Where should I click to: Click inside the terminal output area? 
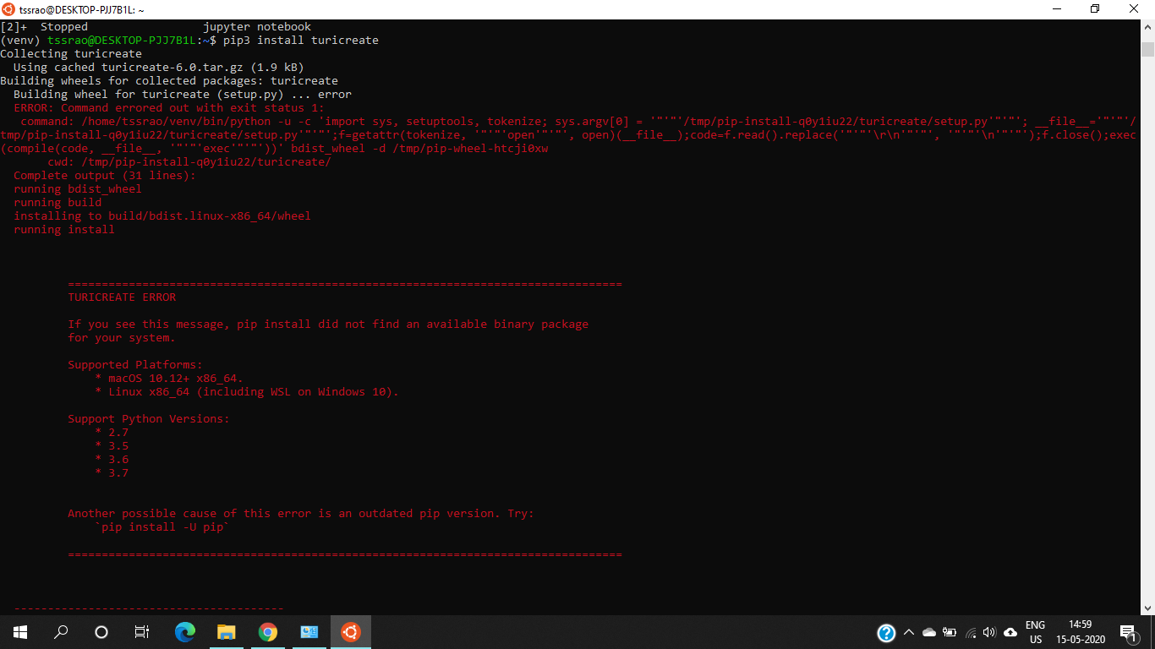(507, 338)
